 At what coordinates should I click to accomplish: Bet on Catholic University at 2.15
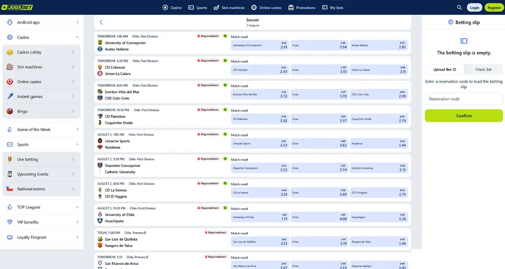click(379, 168)
